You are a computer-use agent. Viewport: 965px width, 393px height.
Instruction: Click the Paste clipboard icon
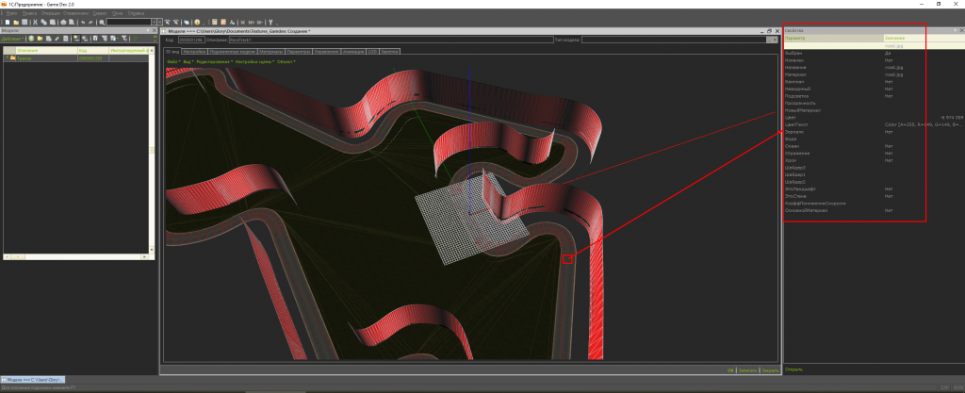click(x=53, y=22)
